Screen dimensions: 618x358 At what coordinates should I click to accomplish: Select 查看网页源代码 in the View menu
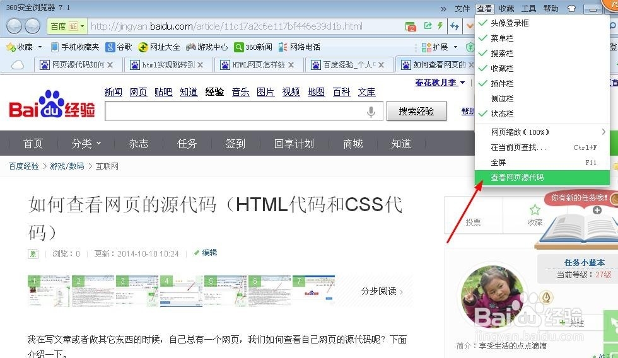[x=542, y=178]
